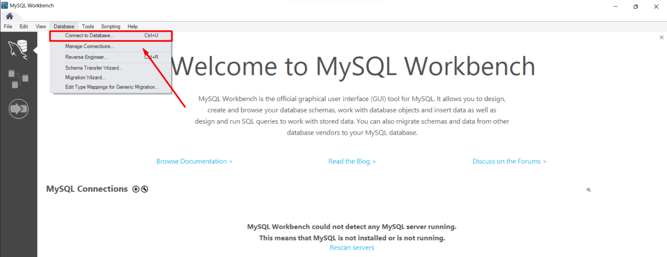Screen dimensions: 667x257
Task: Follow the Discuss on the Forums link
Action: pyautogui.click(x=509, y=161)
